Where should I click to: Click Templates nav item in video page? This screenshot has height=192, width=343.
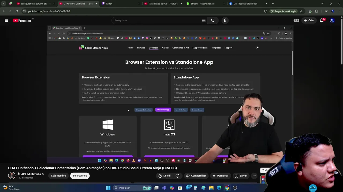point(216,48)
